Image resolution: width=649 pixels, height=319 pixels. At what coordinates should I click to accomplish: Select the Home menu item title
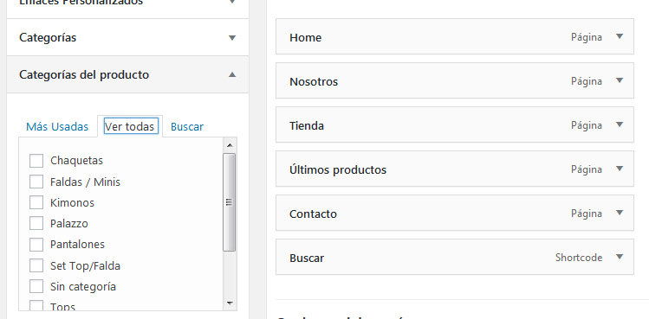tap(306, 37)
